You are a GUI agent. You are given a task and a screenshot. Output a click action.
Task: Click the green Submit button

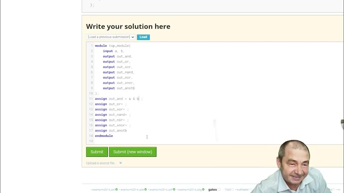[97, 152]
